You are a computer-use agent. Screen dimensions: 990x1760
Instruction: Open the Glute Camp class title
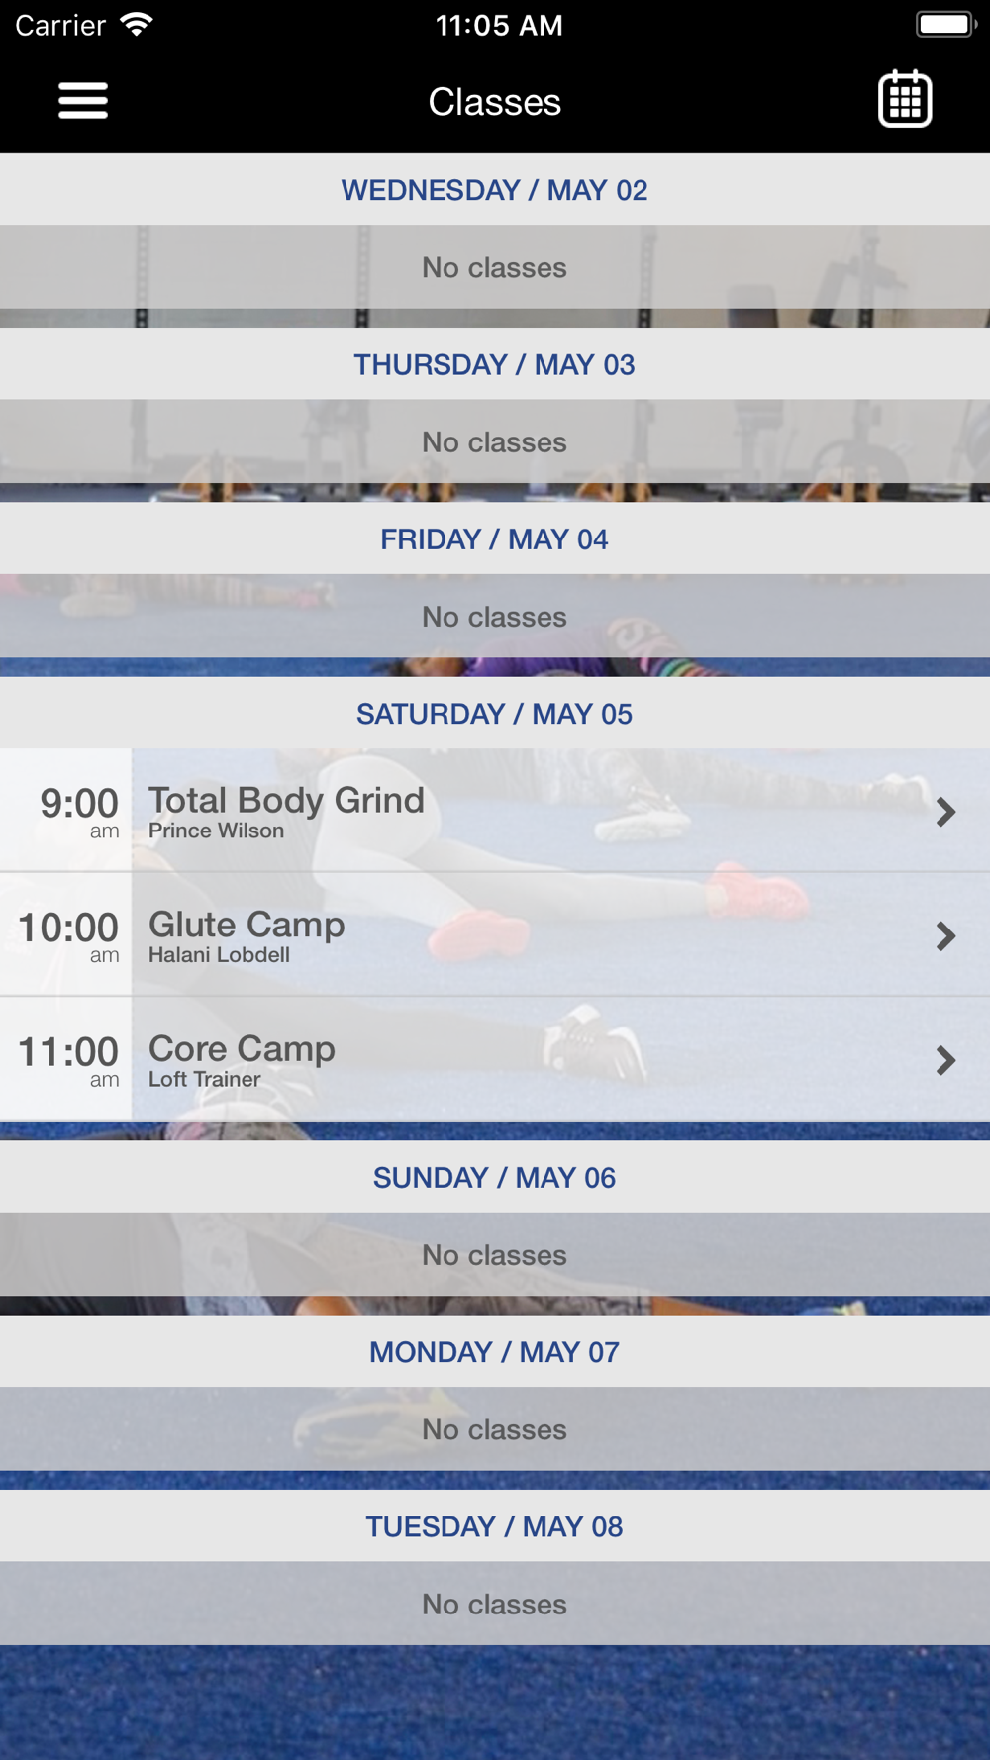[247, 925]
